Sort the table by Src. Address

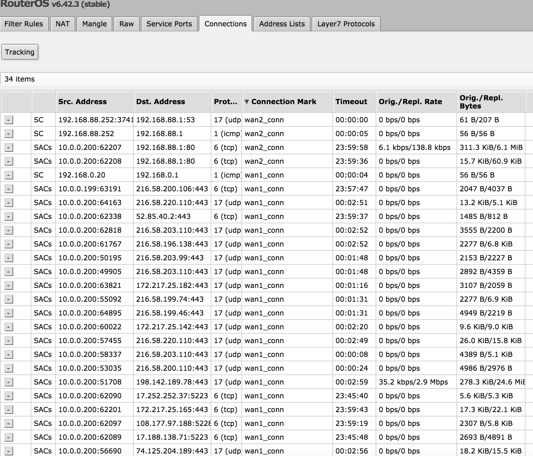coord(82,102)
